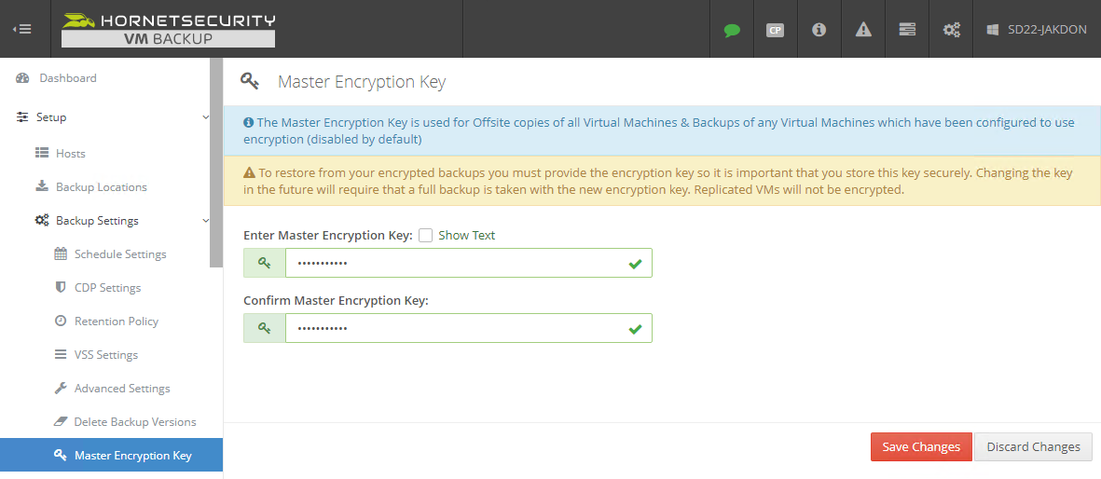Click the Save Changes button
The image size is (1101, 479).
[921, 447]
